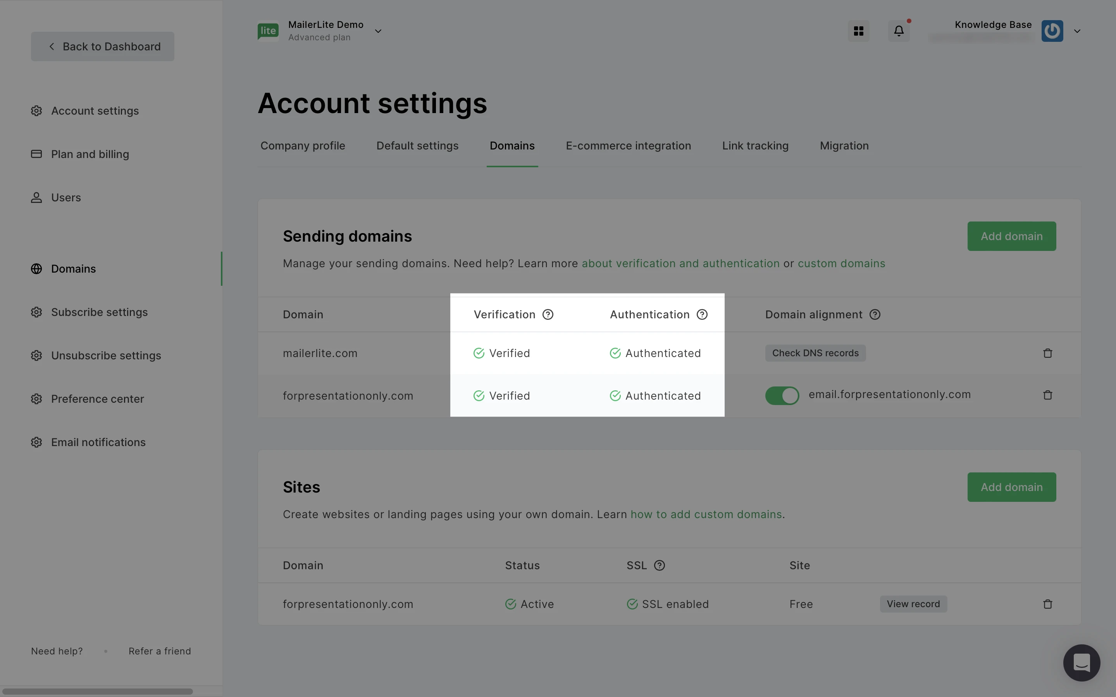The image size is (1116, 697).
Task: Switch to the Link tracking tab
Action: 755,146
